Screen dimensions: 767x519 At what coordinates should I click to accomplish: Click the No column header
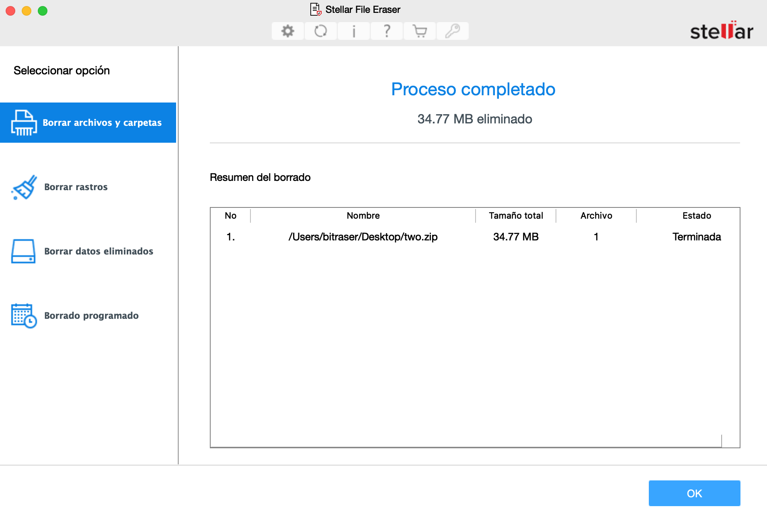coord(230,215)
